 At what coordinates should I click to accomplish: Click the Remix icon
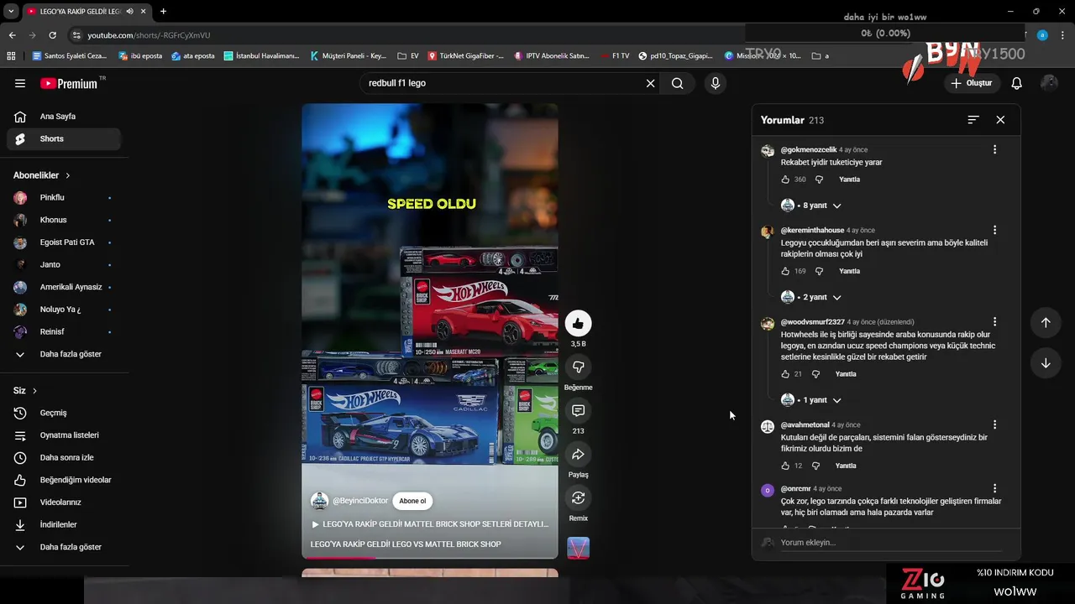point(578,498)
